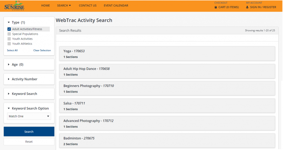Image resolution: width=283 pixels, height=150 pixels.
Task: Click the Clear Selection link
Action: pos(42,51)
